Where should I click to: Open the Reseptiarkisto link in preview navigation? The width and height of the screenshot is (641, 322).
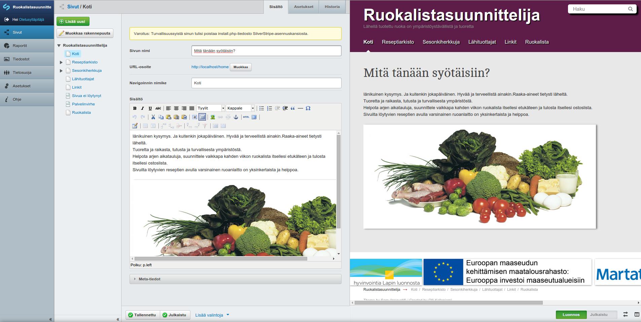click(x=398, y=42)
